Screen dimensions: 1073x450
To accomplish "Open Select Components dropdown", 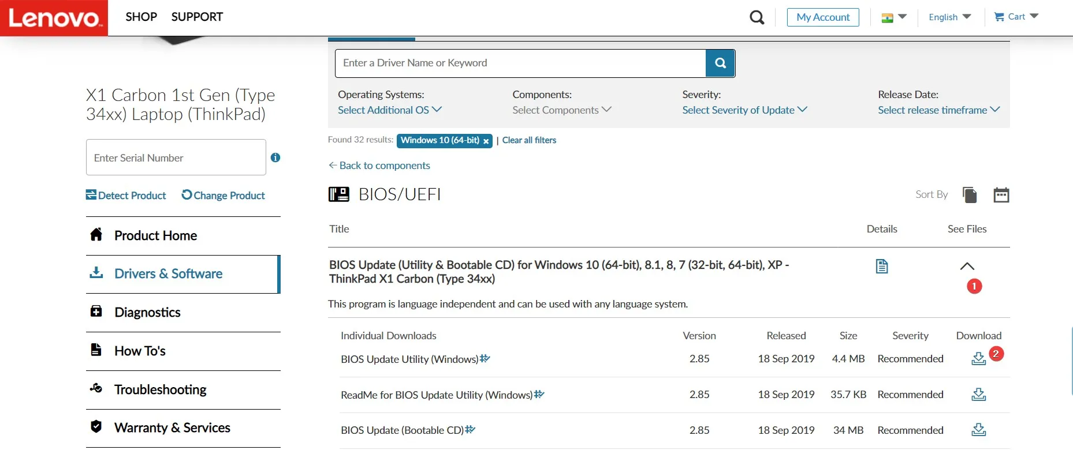I will (x=562, y=110).
